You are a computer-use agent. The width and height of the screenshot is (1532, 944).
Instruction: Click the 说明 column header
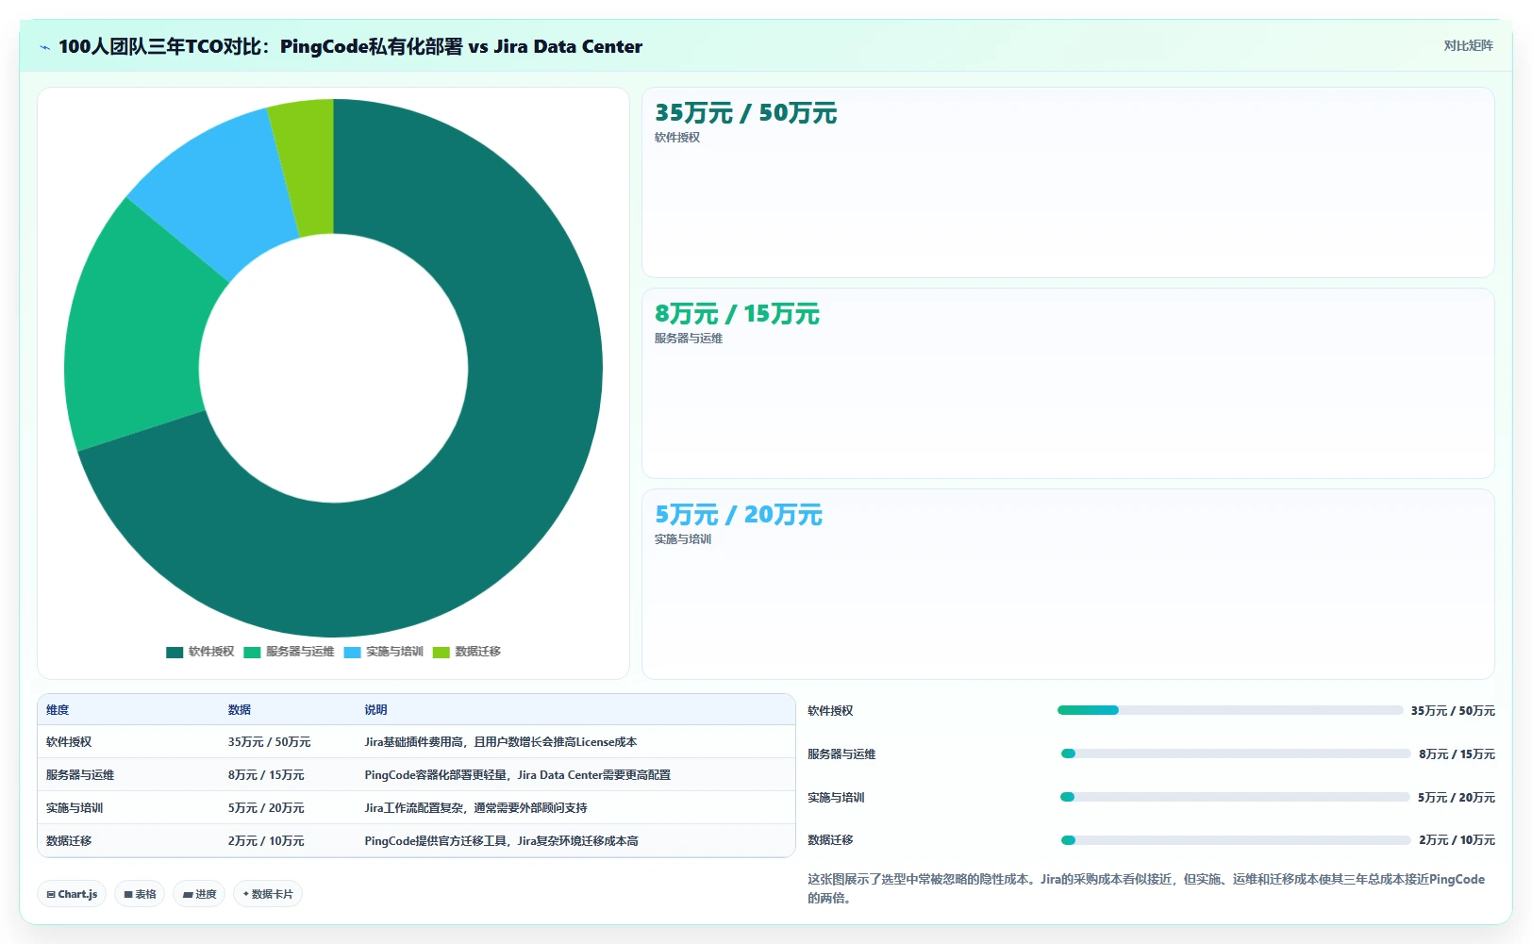click(376, 710)
